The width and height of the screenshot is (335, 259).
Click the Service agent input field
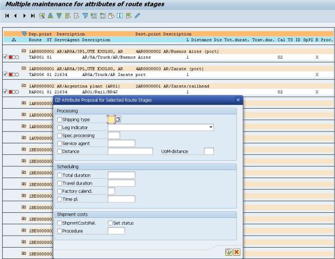pos(121,143)
